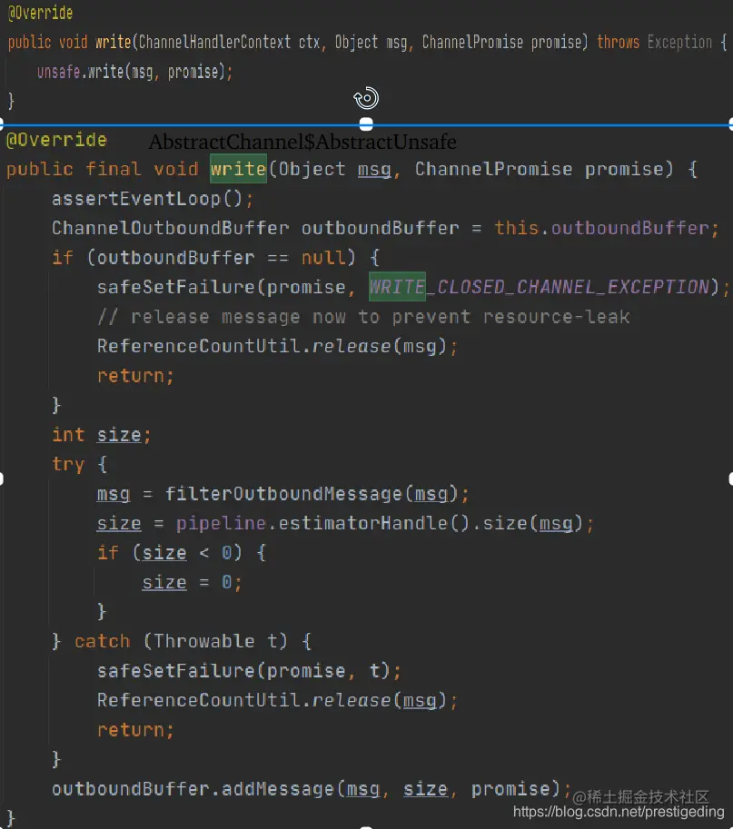Click the "release message now" comment line
733x829 pixels.
click(363, 317)
